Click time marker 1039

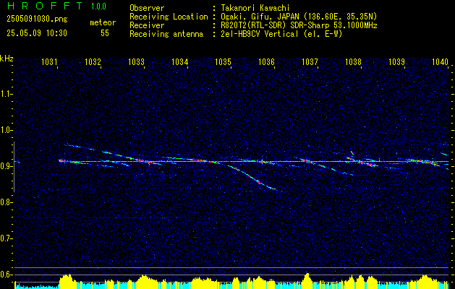coord(396,61)
